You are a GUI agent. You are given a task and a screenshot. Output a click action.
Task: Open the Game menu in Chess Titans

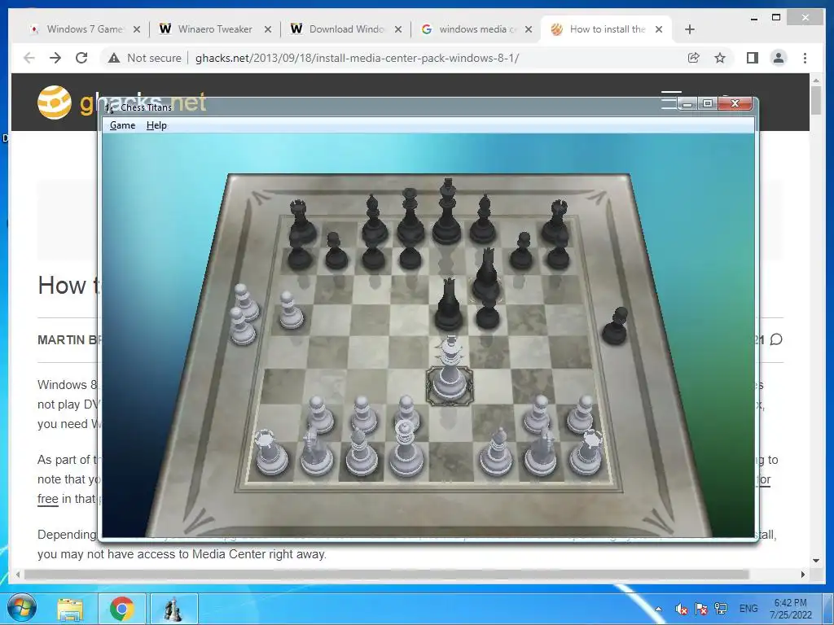tap(122, 125)
